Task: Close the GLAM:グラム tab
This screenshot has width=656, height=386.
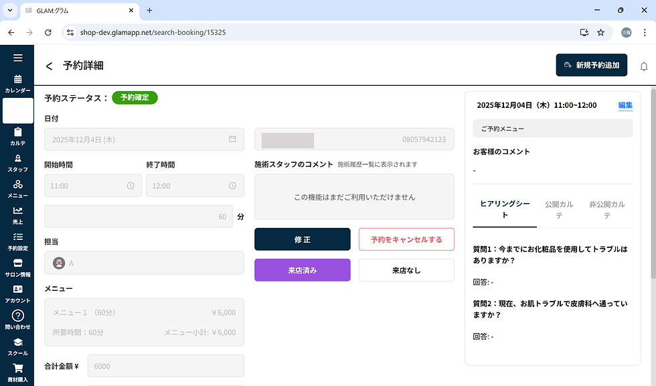Action: (x=131, y=10)
